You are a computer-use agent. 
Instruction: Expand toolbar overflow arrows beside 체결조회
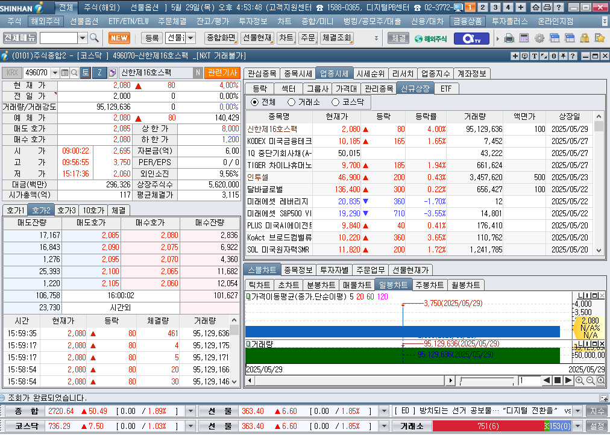(x=376, y=38)
